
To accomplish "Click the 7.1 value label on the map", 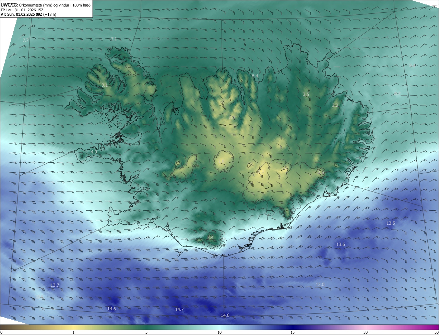I will click(x=114, y=39).
